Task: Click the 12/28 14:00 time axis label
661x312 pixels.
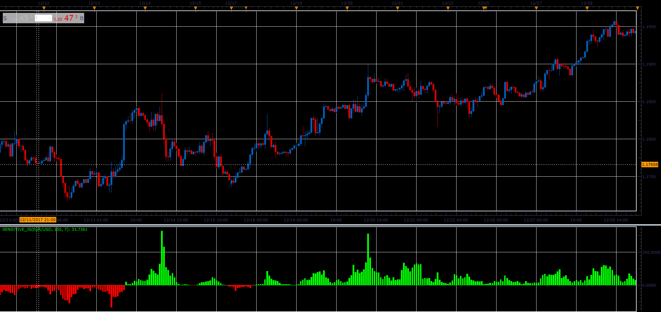Action: click(x=616, y=220)
